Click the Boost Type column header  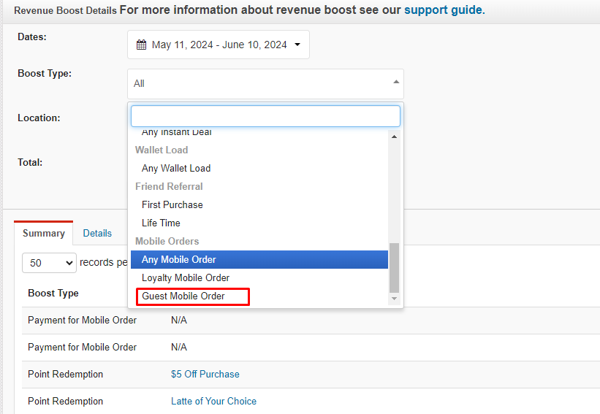click(x=53, y=294)
